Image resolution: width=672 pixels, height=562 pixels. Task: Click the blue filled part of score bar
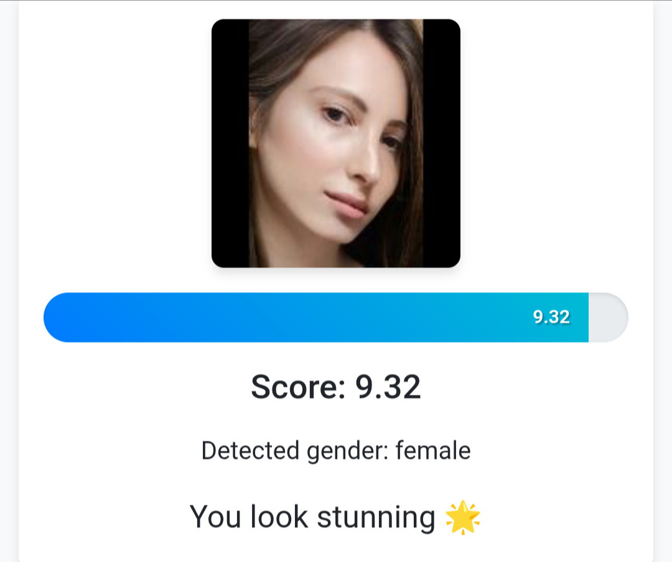[x=316, y=318]
